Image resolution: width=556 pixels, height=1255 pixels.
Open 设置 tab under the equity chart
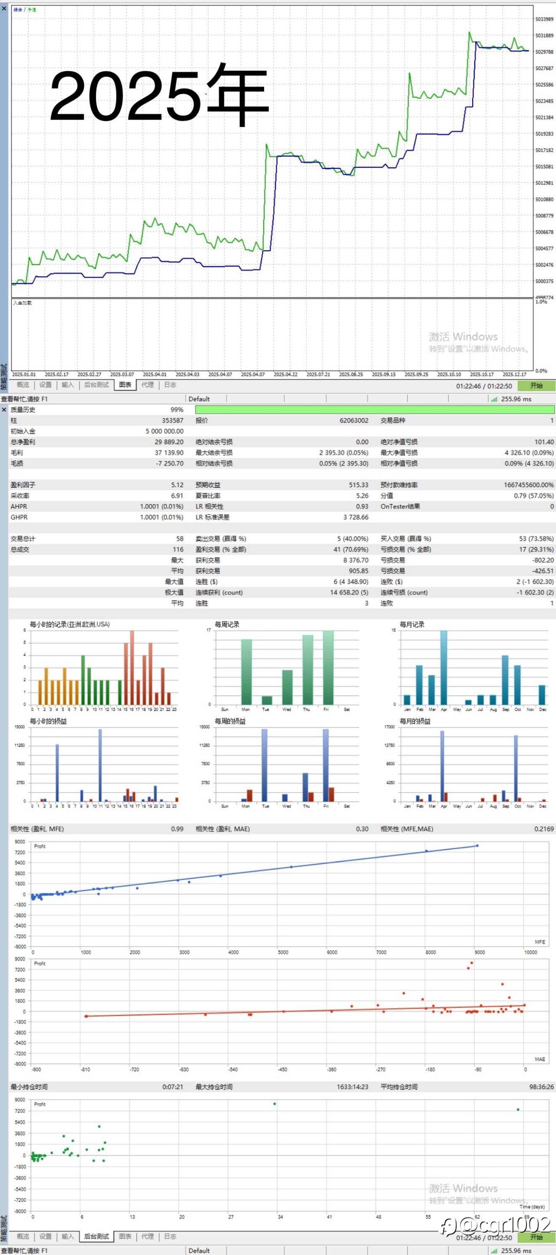(x=45, y=385)
